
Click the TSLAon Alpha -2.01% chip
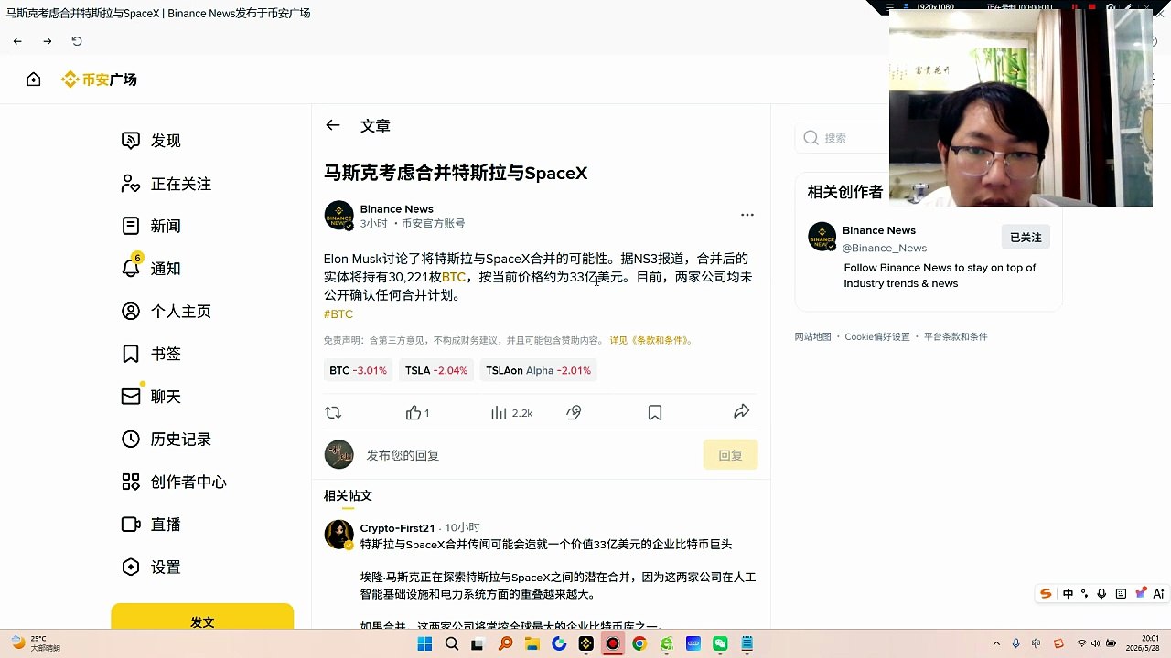538,370
